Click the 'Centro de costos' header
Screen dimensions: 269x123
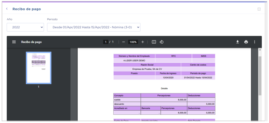198,65
